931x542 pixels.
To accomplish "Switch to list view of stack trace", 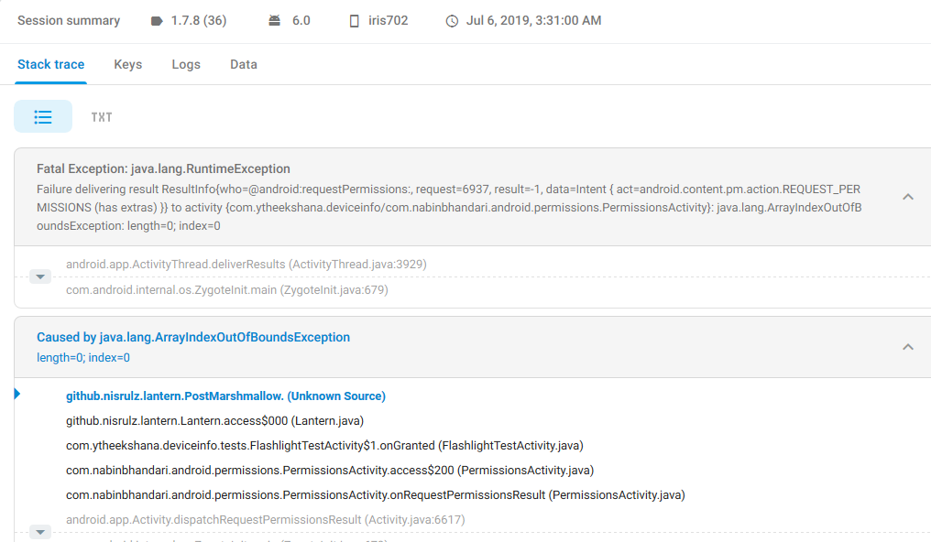I will pyautogui.click(x=43, y=117).
